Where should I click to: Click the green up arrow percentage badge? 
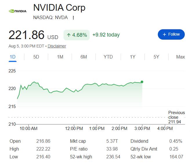click(77, 35)
